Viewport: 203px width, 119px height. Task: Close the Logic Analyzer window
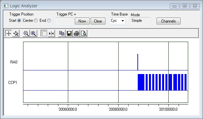[x=195, y=6]
